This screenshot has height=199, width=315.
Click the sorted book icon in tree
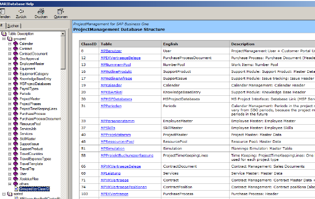10,194
